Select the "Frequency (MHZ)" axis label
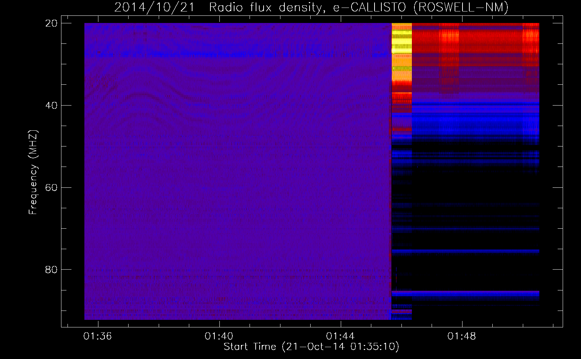This screenshot has width=581, height=359. pyautogui.click(x=33, y=172)
